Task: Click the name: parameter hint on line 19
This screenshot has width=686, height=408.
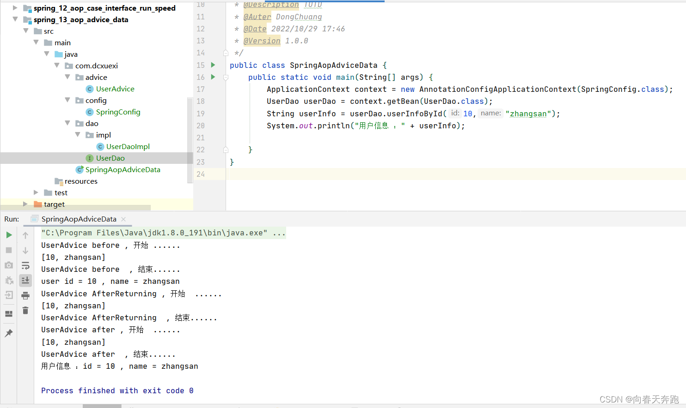Action: 491,113
